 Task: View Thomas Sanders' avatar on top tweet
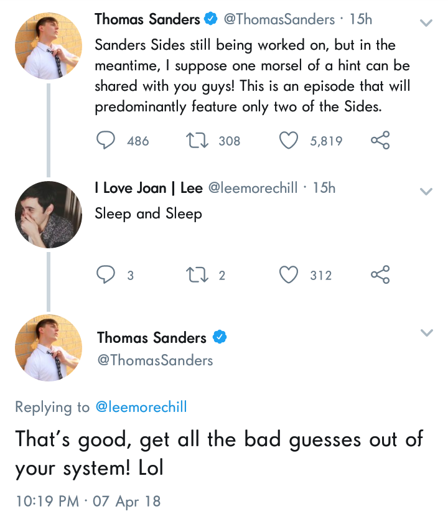pos(49,46)
